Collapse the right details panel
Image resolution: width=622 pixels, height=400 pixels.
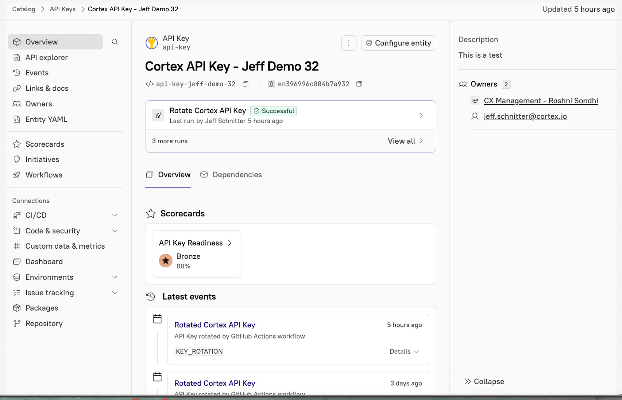[x=484, y=381]
